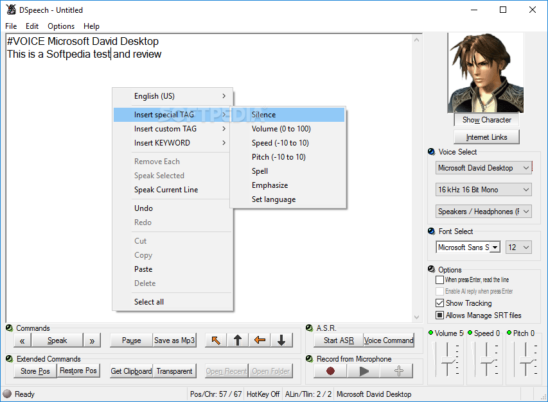
Task: Click the Record from Microphone section icon
Action: pyautogui.click(x=309, y=359)
